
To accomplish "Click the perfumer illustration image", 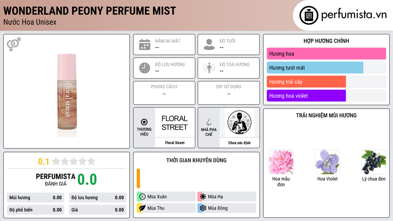I will (239, 122).
